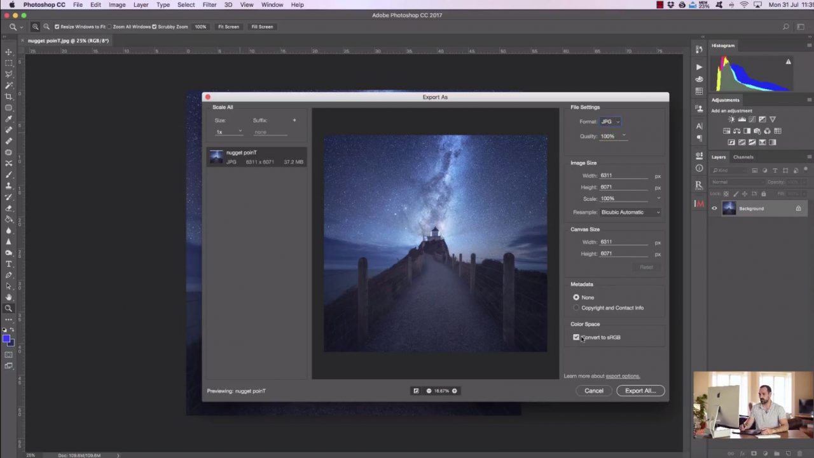
Task: Click the Levels adjustment icon
Action: pos(742,120)
